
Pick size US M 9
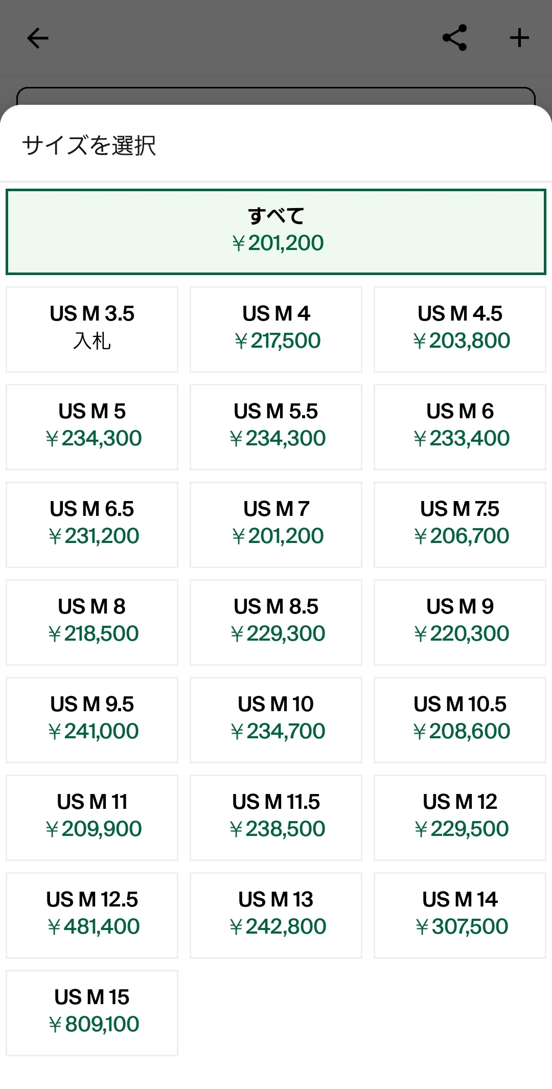(x=460, y=622)
